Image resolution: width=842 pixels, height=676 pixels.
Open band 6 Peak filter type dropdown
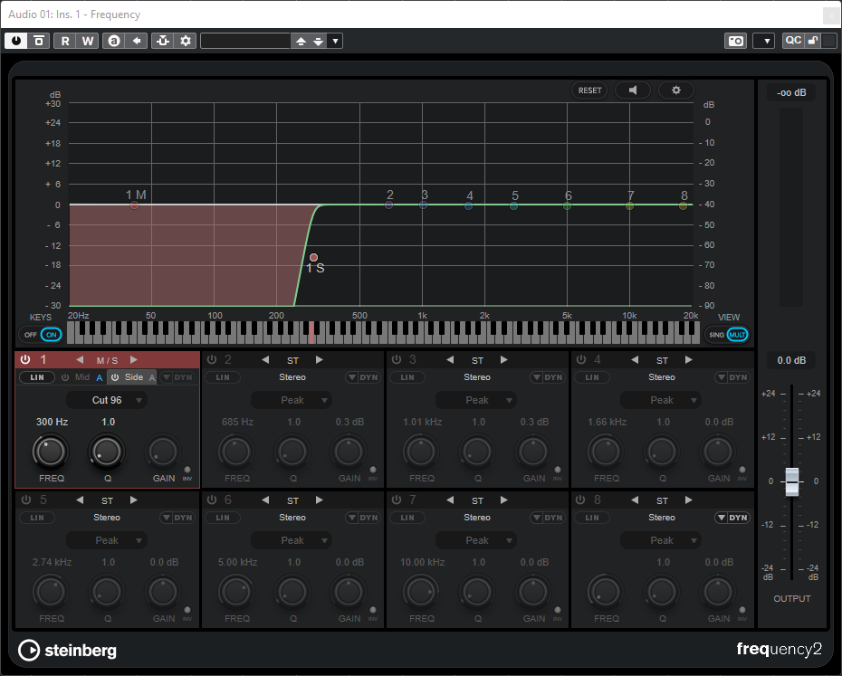point(292,540)
